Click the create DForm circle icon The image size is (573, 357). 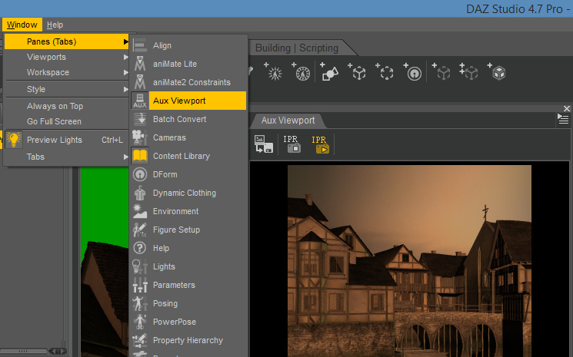414,72
